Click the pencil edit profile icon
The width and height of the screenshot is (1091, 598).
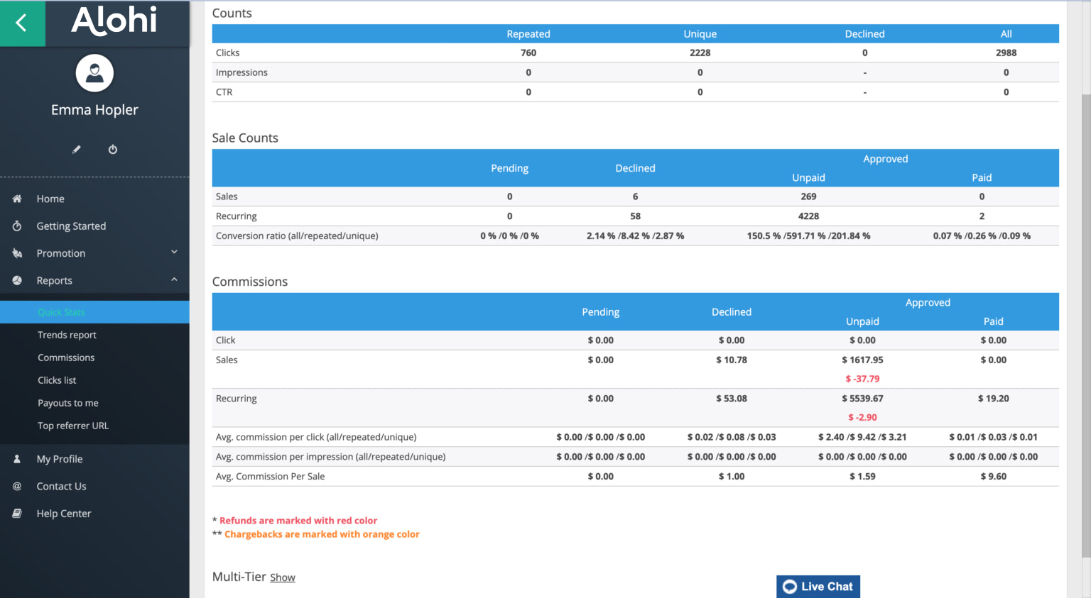coord(77,150)
